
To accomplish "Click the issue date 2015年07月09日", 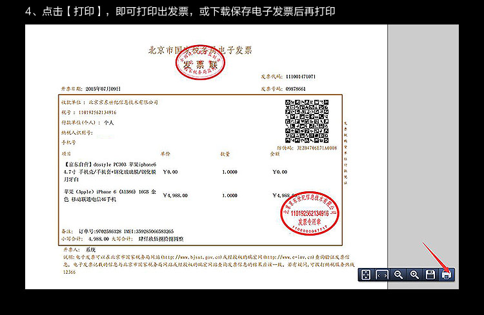I will pyautogui.click(x=103, y=89).
